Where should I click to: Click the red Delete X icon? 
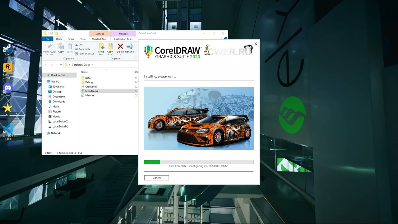point(120,47)
